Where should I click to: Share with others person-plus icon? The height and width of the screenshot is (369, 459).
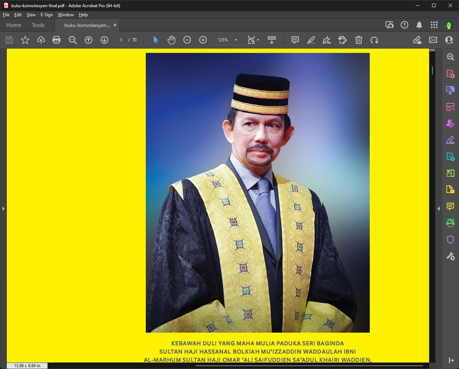pyautogui.click(x=449, y=40)
